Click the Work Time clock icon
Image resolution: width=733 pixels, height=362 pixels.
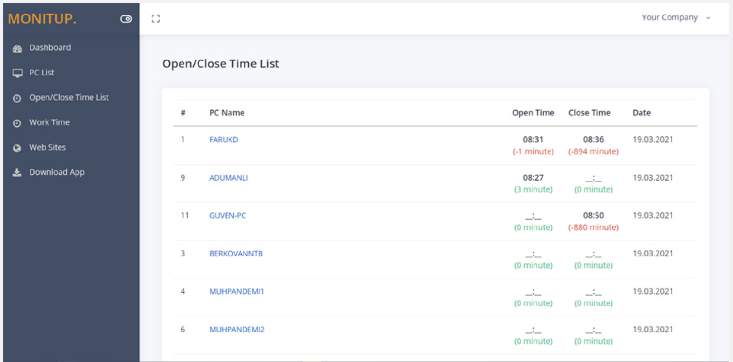pos(17,122)
